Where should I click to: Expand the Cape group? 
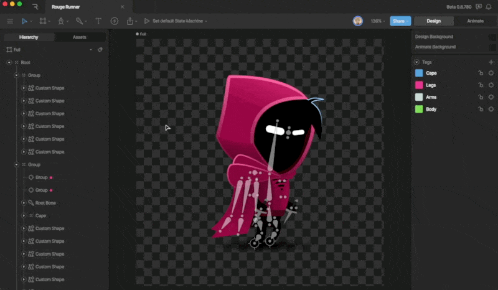click(x=24, y=216)
